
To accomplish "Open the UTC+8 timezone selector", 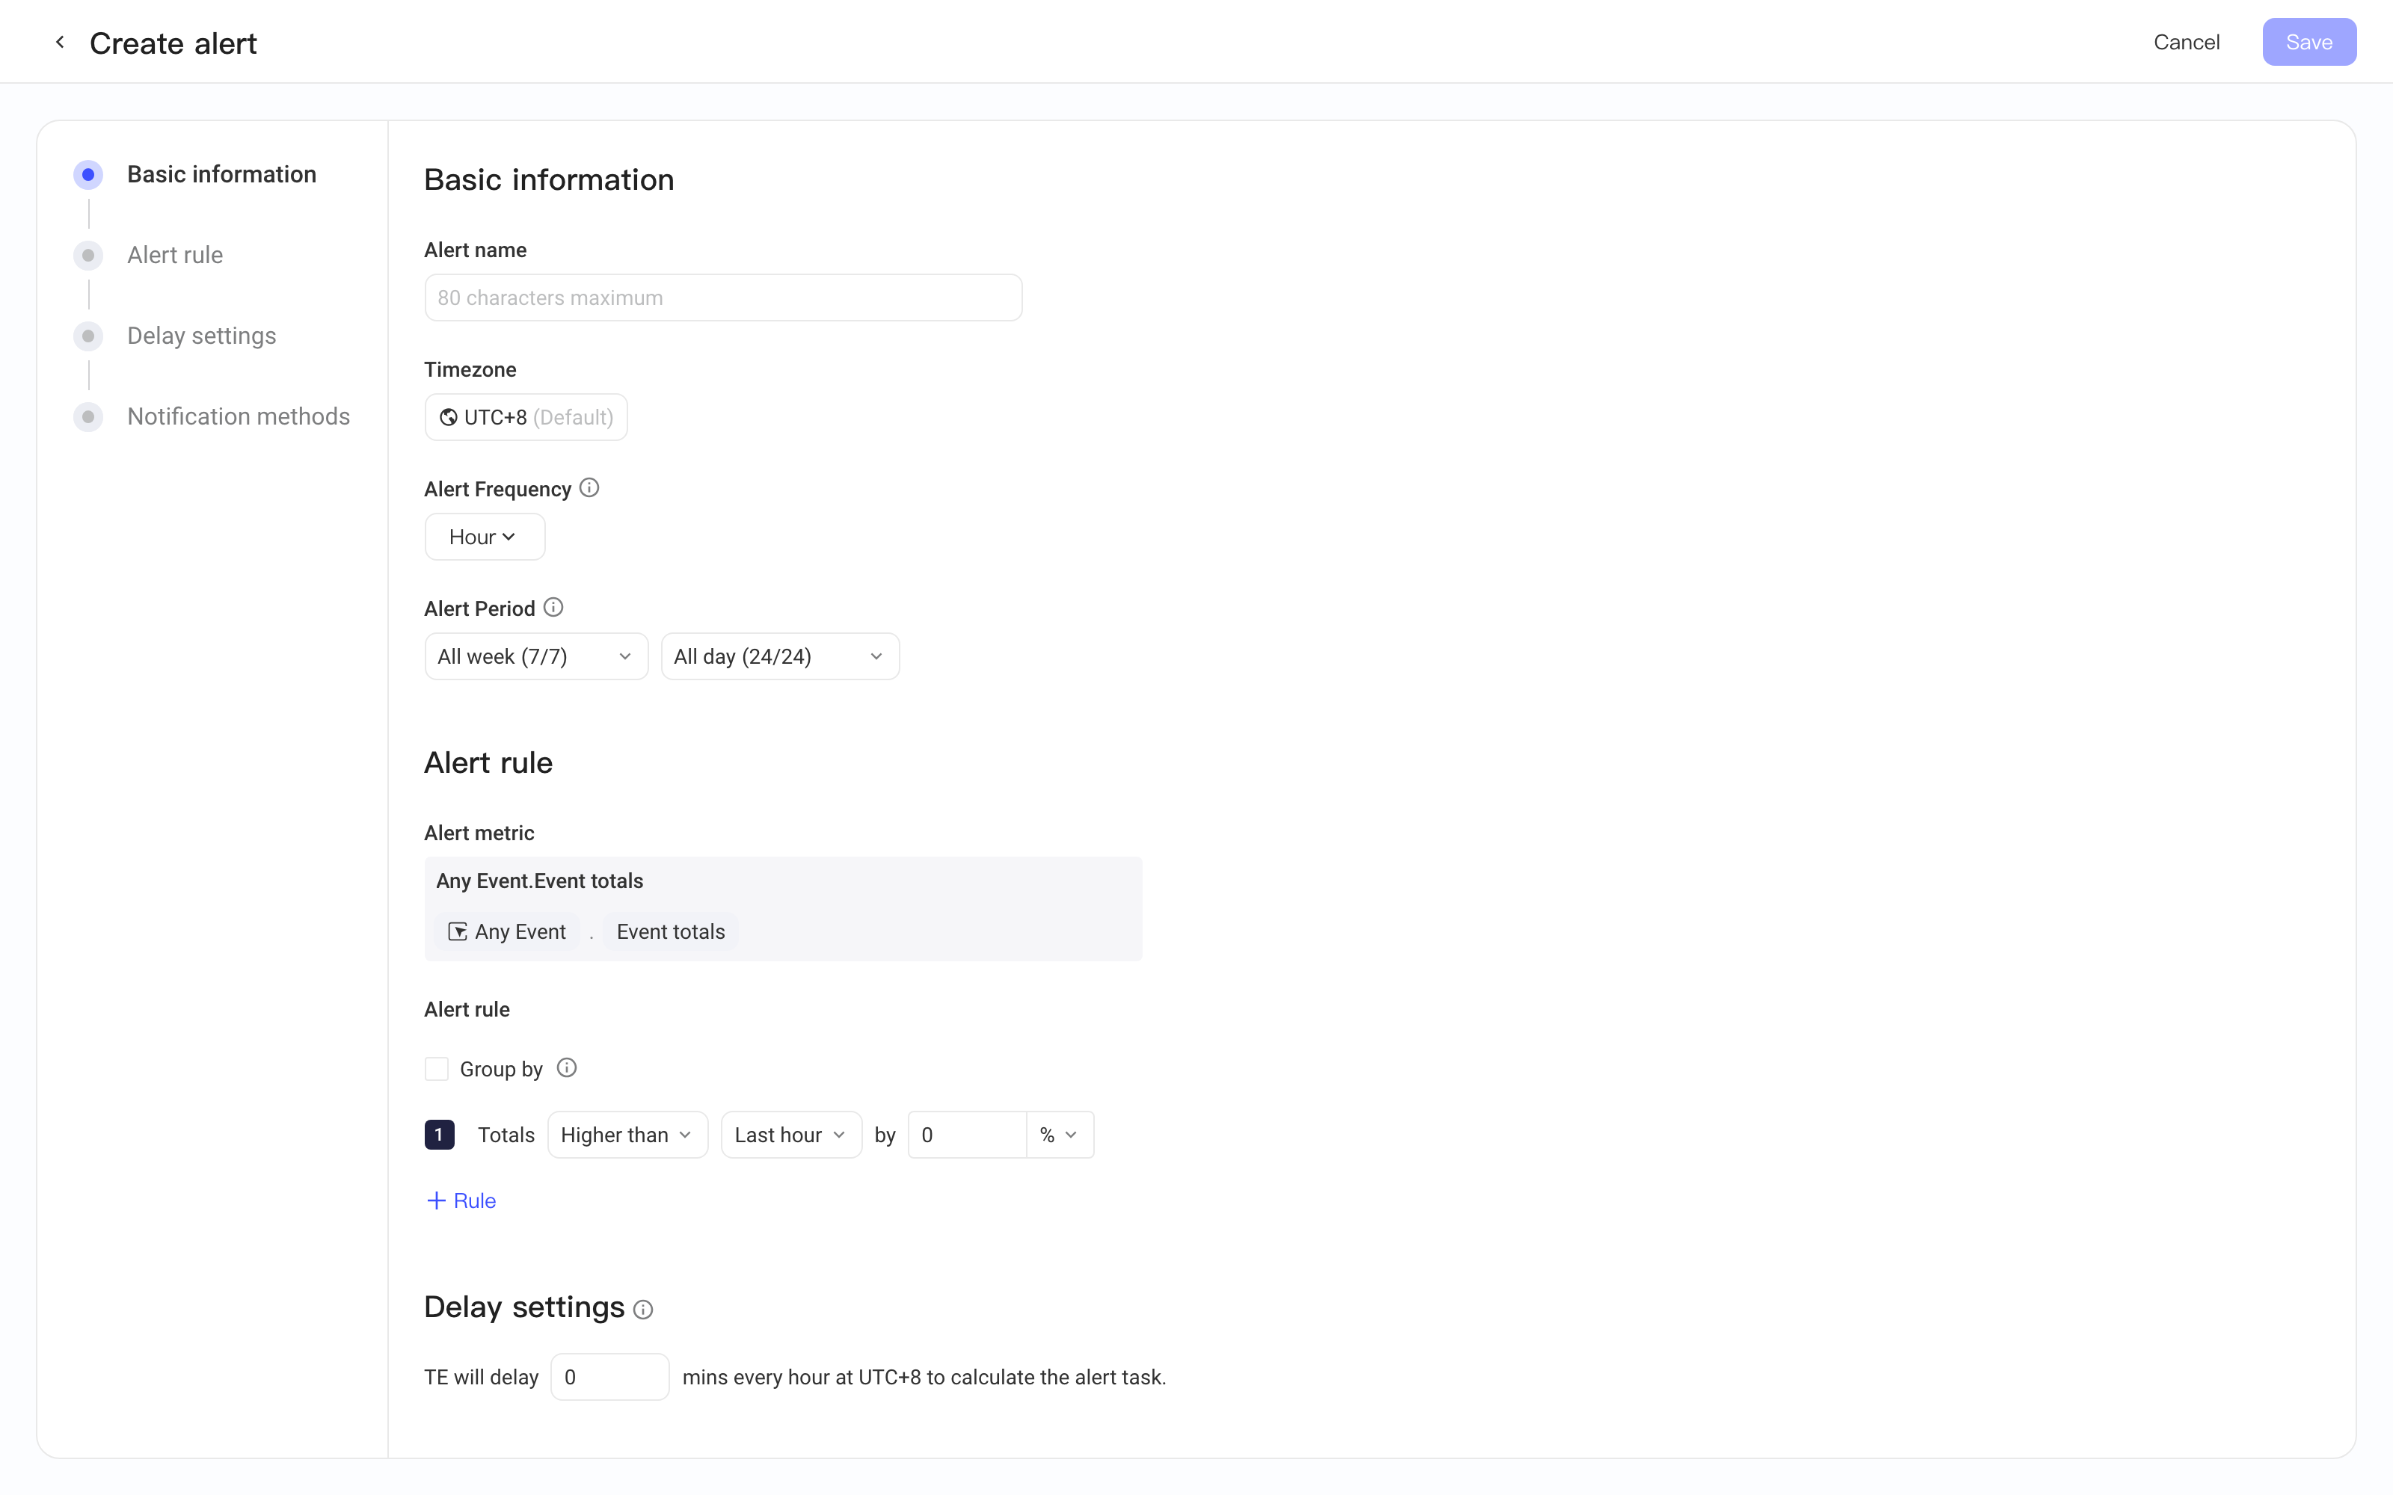I will [x=526, y=417].
